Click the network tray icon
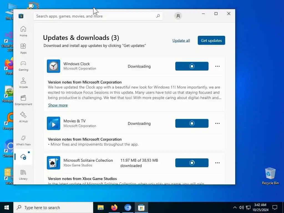This screenshot has width=284, height=213. click(x=248, y=207)
